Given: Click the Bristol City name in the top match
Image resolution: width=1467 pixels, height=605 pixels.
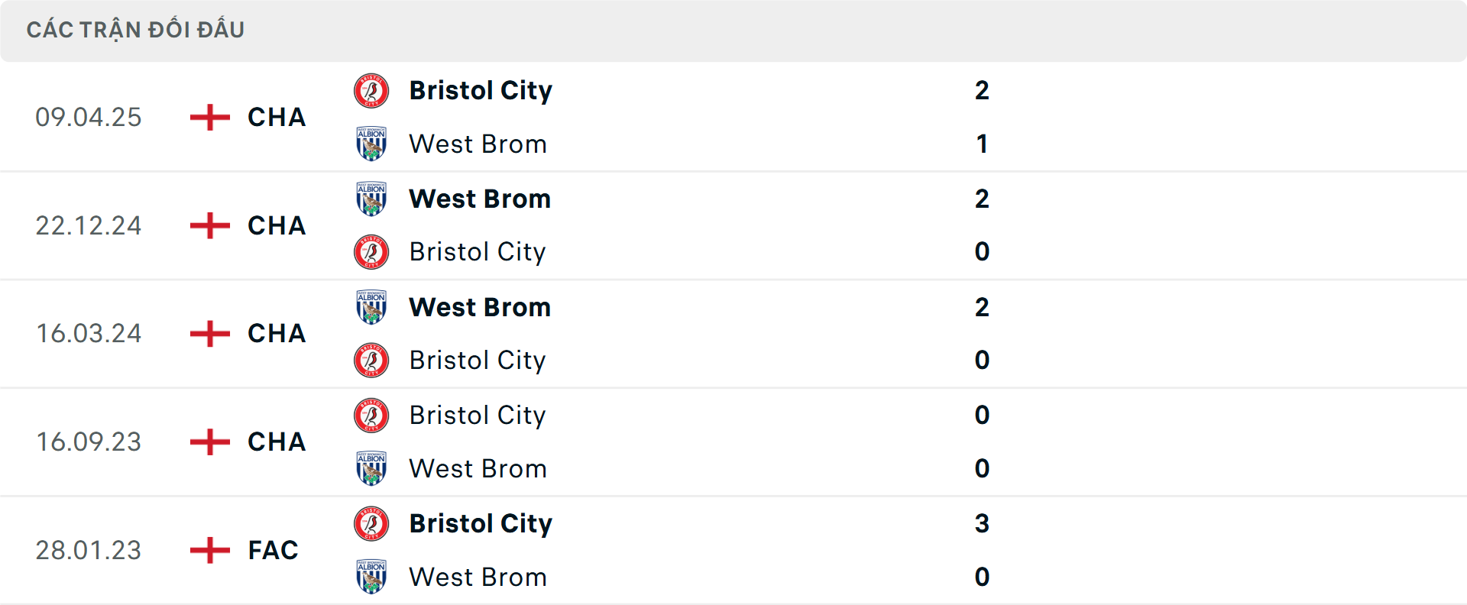Looking at the screenshot, I should [x=481, y=90].
